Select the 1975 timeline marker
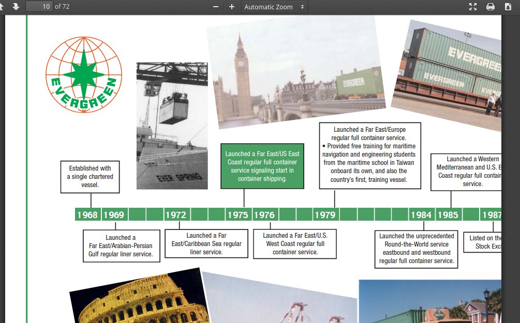The width and height of the screenshot is (520, 323). click(x=238, y=214)
